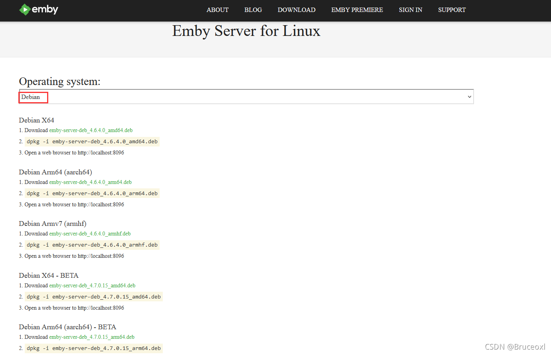
Task: Click the dpkg -i arm64 4.7.0.15 command
Action: click(94, 348)
